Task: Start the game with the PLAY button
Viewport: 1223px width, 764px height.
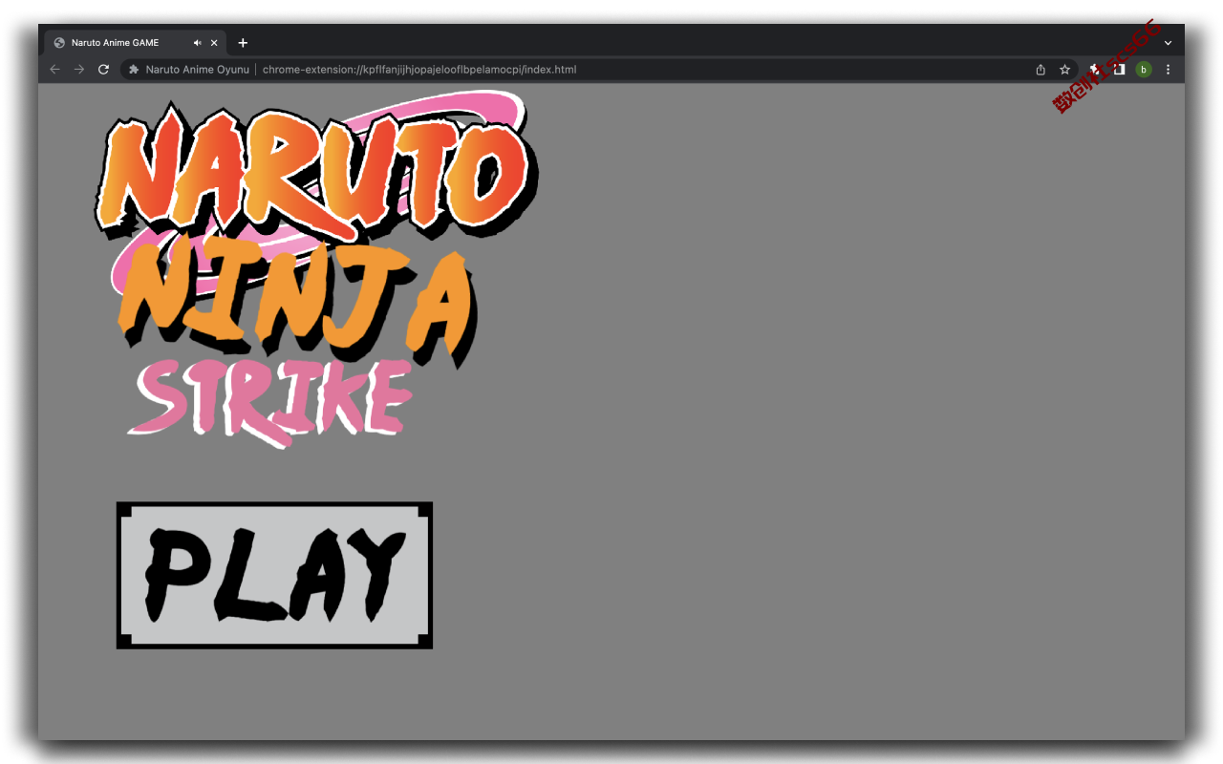Action: (274, 575)
